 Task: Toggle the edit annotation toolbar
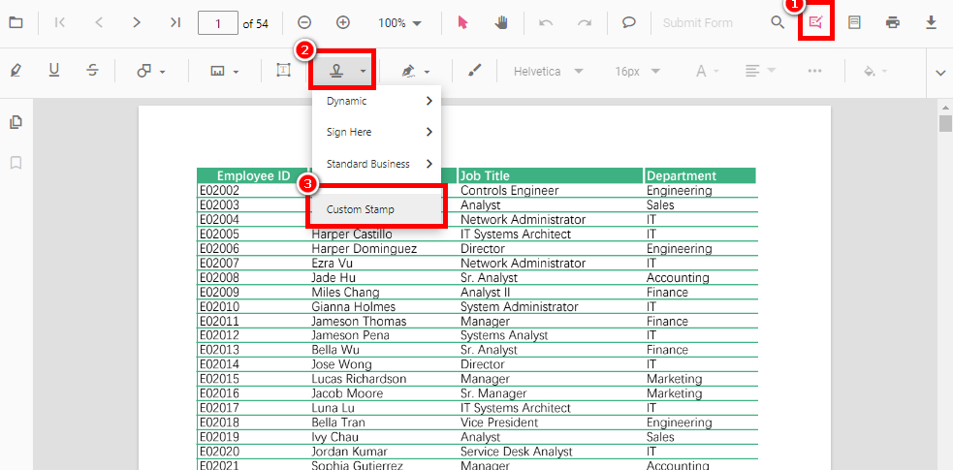(815, 22)
